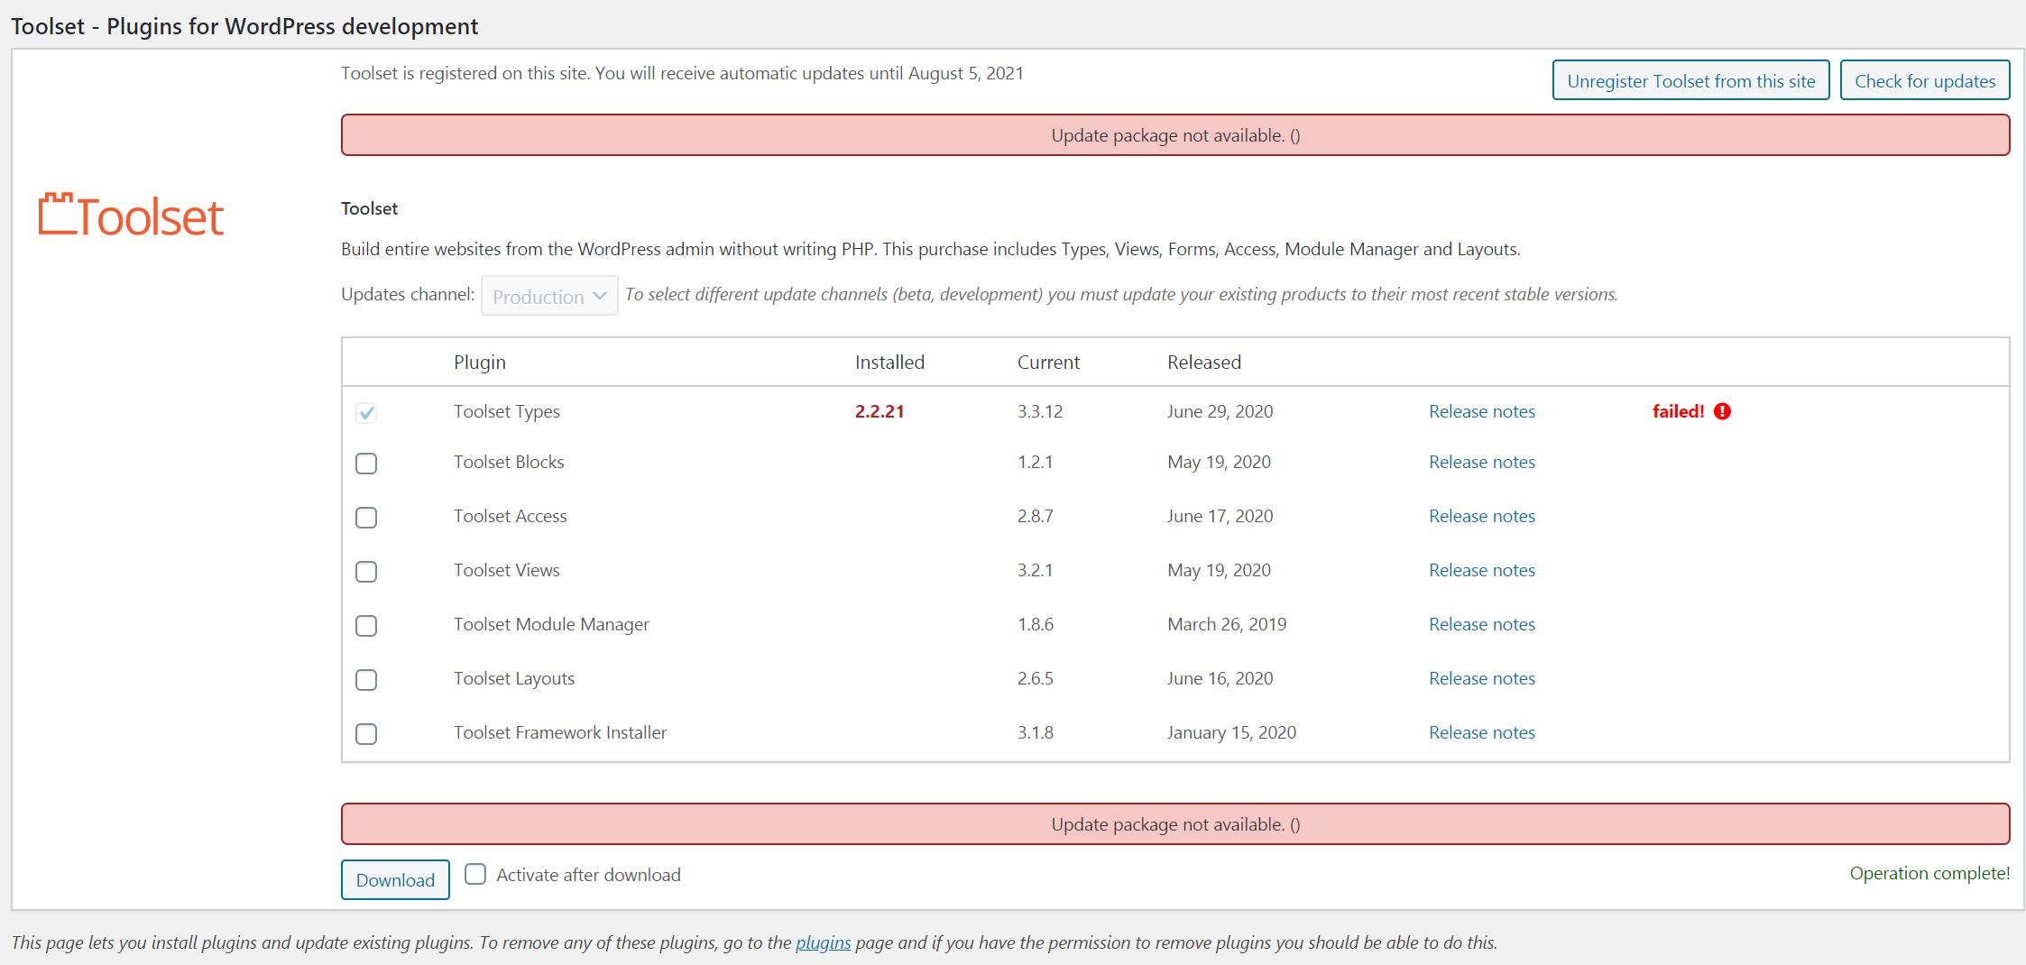Open the Updates channel Production dropdown
The image size is (2026, 965).
click(x=549, y=296)
